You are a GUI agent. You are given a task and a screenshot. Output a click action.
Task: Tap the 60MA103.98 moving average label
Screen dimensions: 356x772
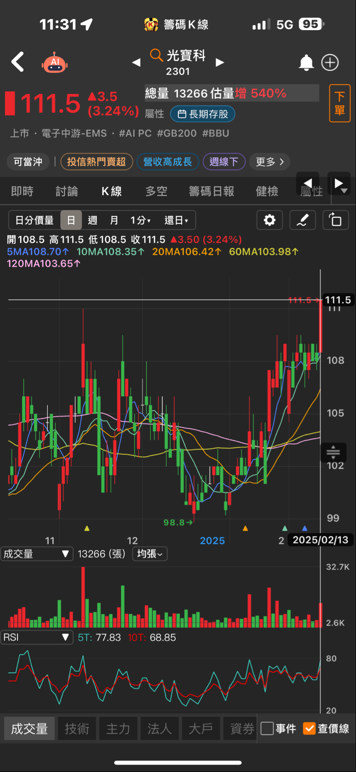coord(264,251)
